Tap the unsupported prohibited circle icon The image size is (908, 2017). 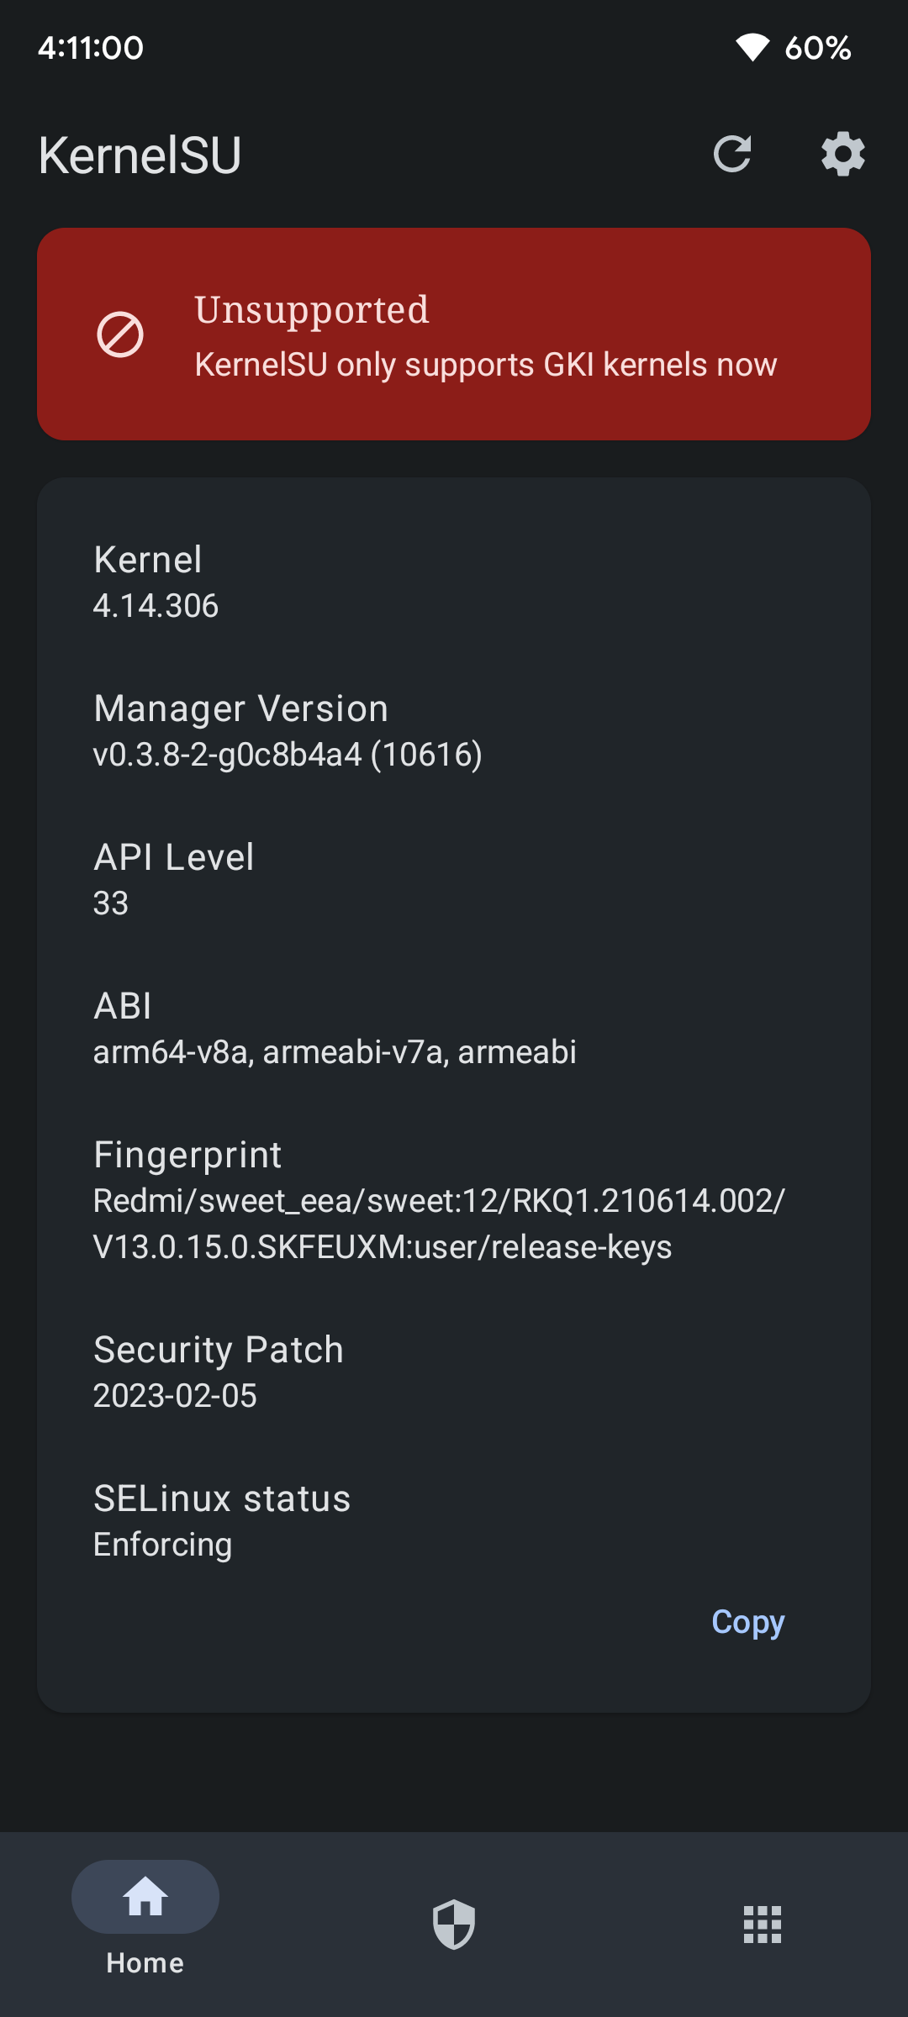click(x=120, y=334)
